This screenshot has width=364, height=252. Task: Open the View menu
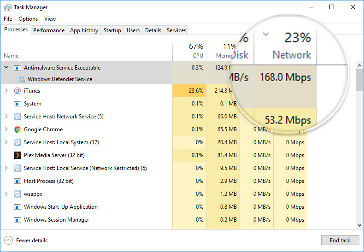pos(50,19)
